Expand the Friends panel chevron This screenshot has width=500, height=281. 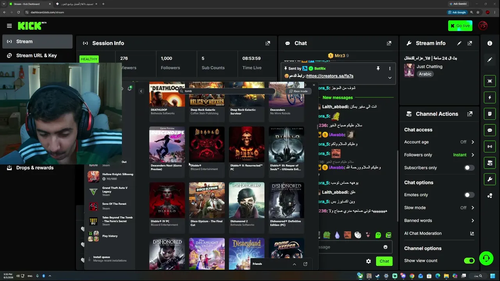[x=294, y=264]
